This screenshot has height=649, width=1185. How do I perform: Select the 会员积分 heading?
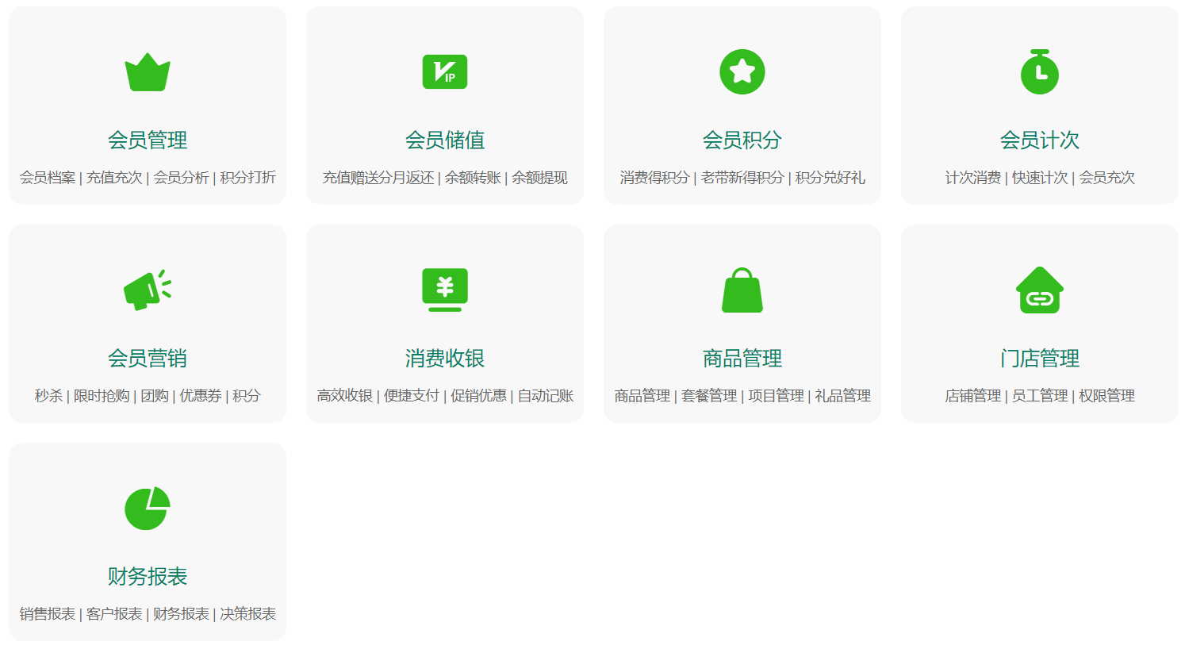(742, 140)
